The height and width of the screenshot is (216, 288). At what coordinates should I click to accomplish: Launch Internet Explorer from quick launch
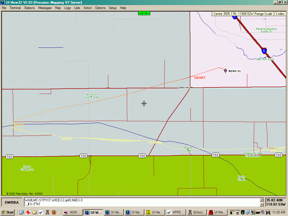(x=21, y=212)
